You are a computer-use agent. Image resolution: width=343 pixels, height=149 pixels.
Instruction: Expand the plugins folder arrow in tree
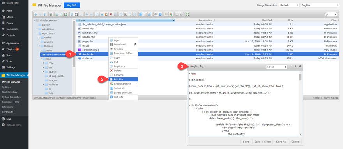(39, 42)
